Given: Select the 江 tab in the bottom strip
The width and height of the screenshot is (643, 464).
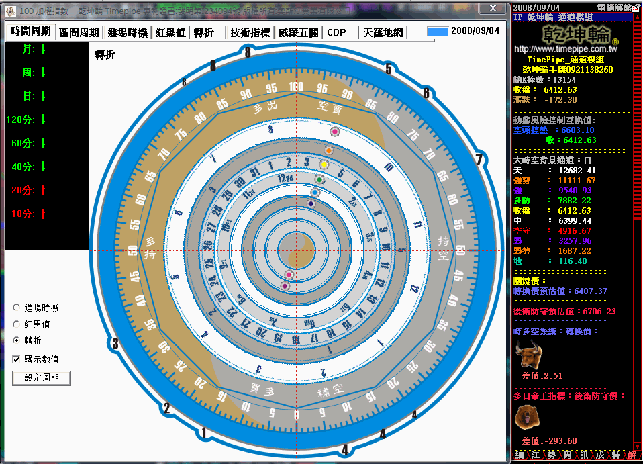Looking at the screenshot, I should 536,455.
